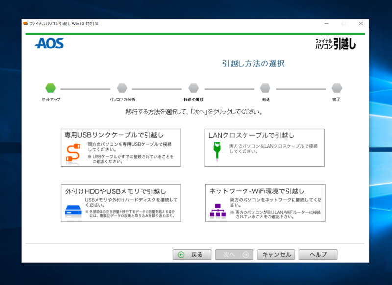Click the 転送の構成 step hexagon
This screenshot has width=392, height=285.
click(x=194, y=88)
